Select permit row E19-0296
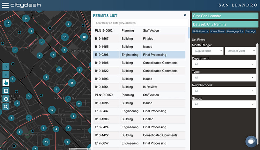This screenshot has width=260, height=150. pos(139,55)
